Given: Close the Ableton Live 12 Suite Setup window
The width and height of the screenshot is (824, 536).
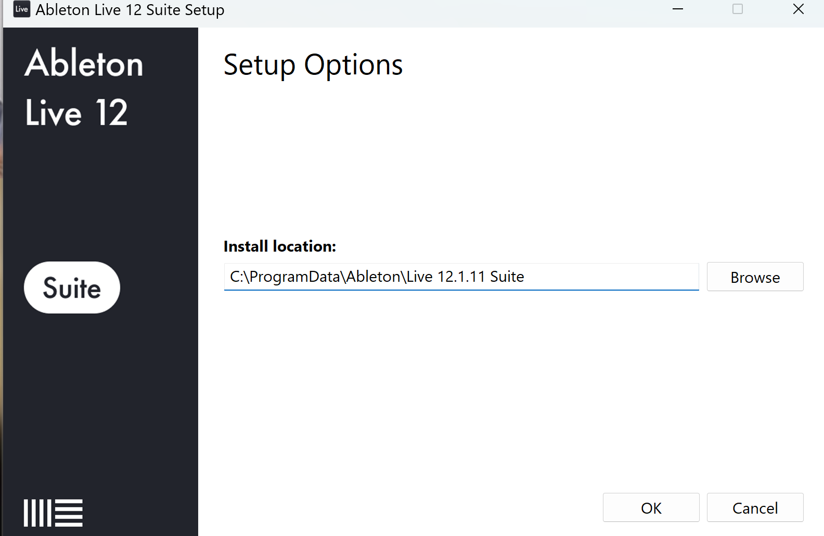Looking at the screenshot, I should coord(799,9).
